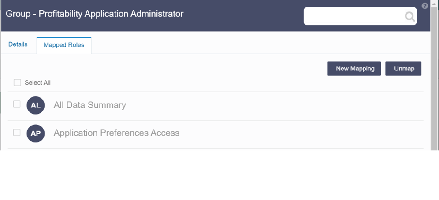Click the New Mapping button
Screen dimensions: 439x200
[x=354, y=69]
